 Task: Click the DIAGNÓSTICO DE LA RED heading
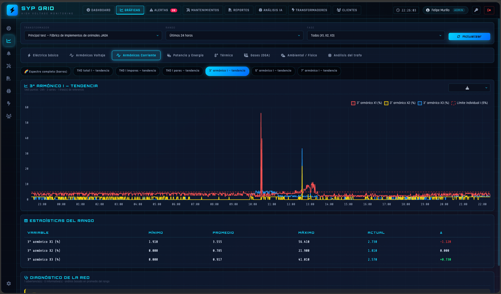tap(59, 277)
